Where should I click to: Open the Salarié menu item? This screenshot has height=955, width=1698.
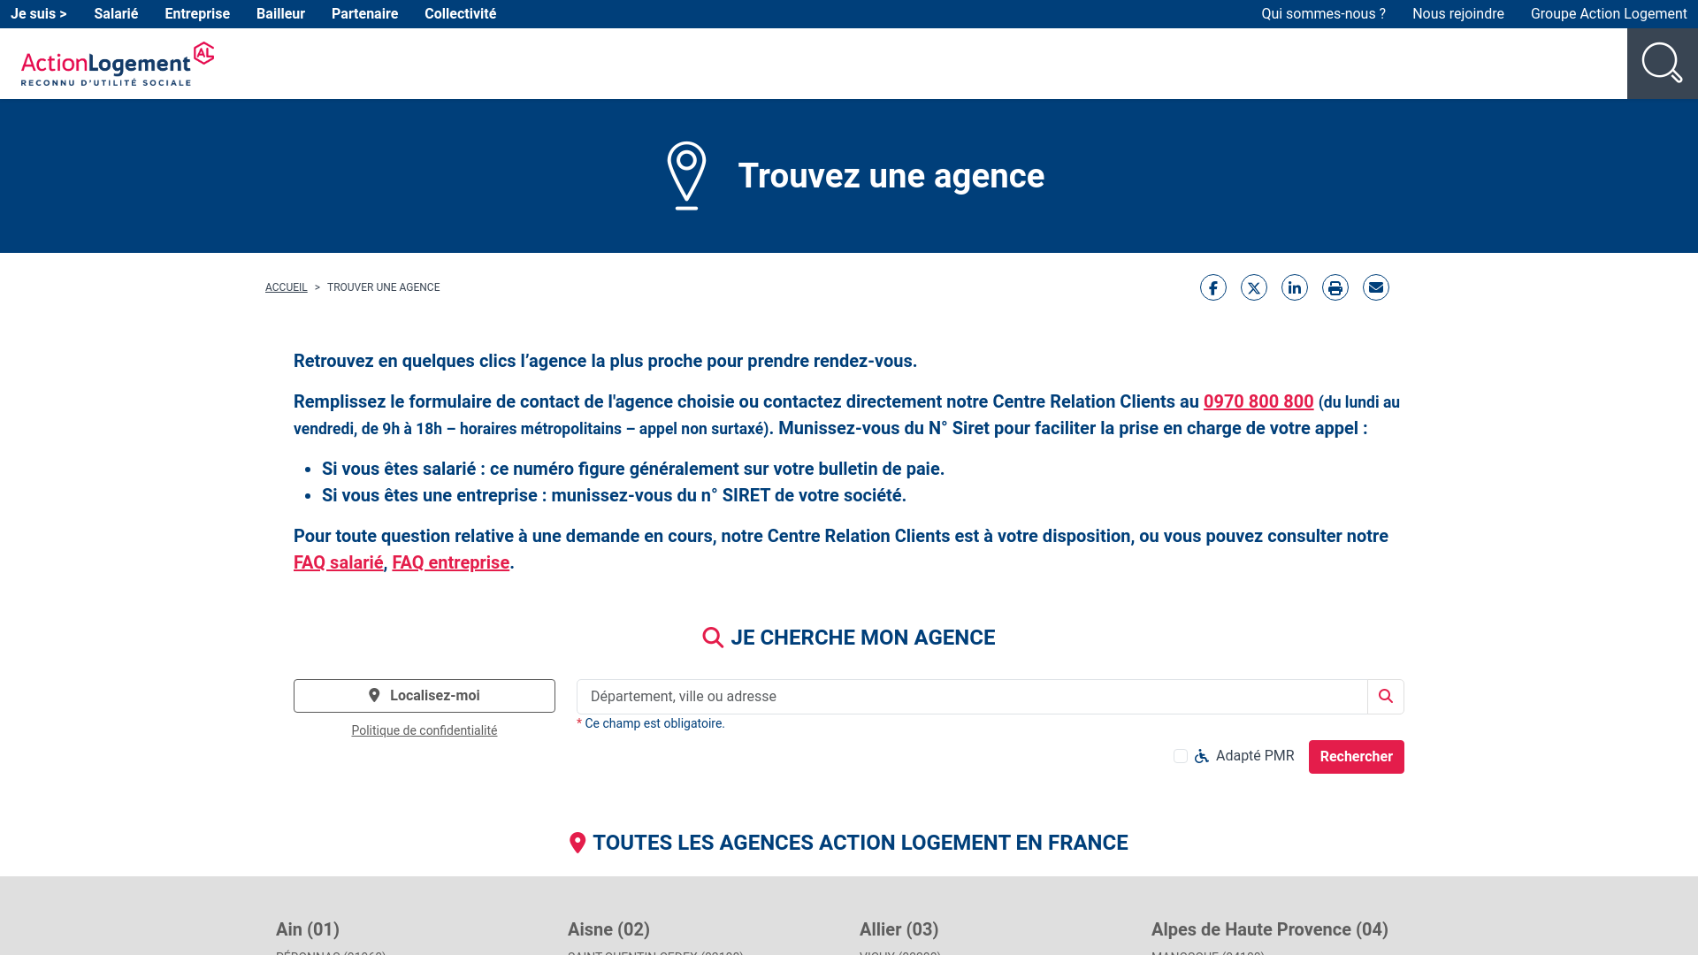(116, 14)
